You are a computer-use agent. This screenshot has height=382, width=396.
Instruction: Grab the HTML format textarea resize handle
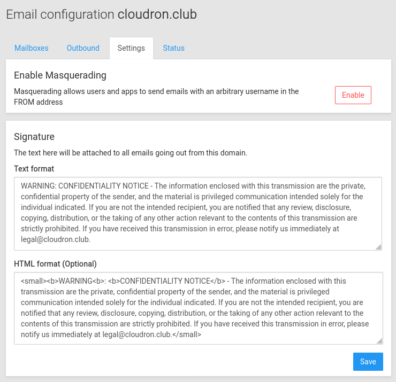point(379,341)
